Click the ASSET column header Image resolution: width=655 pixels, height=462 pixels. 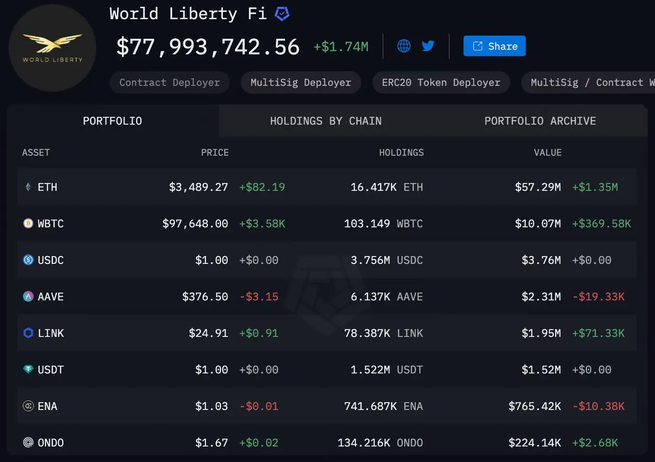[x=36, y=152]
